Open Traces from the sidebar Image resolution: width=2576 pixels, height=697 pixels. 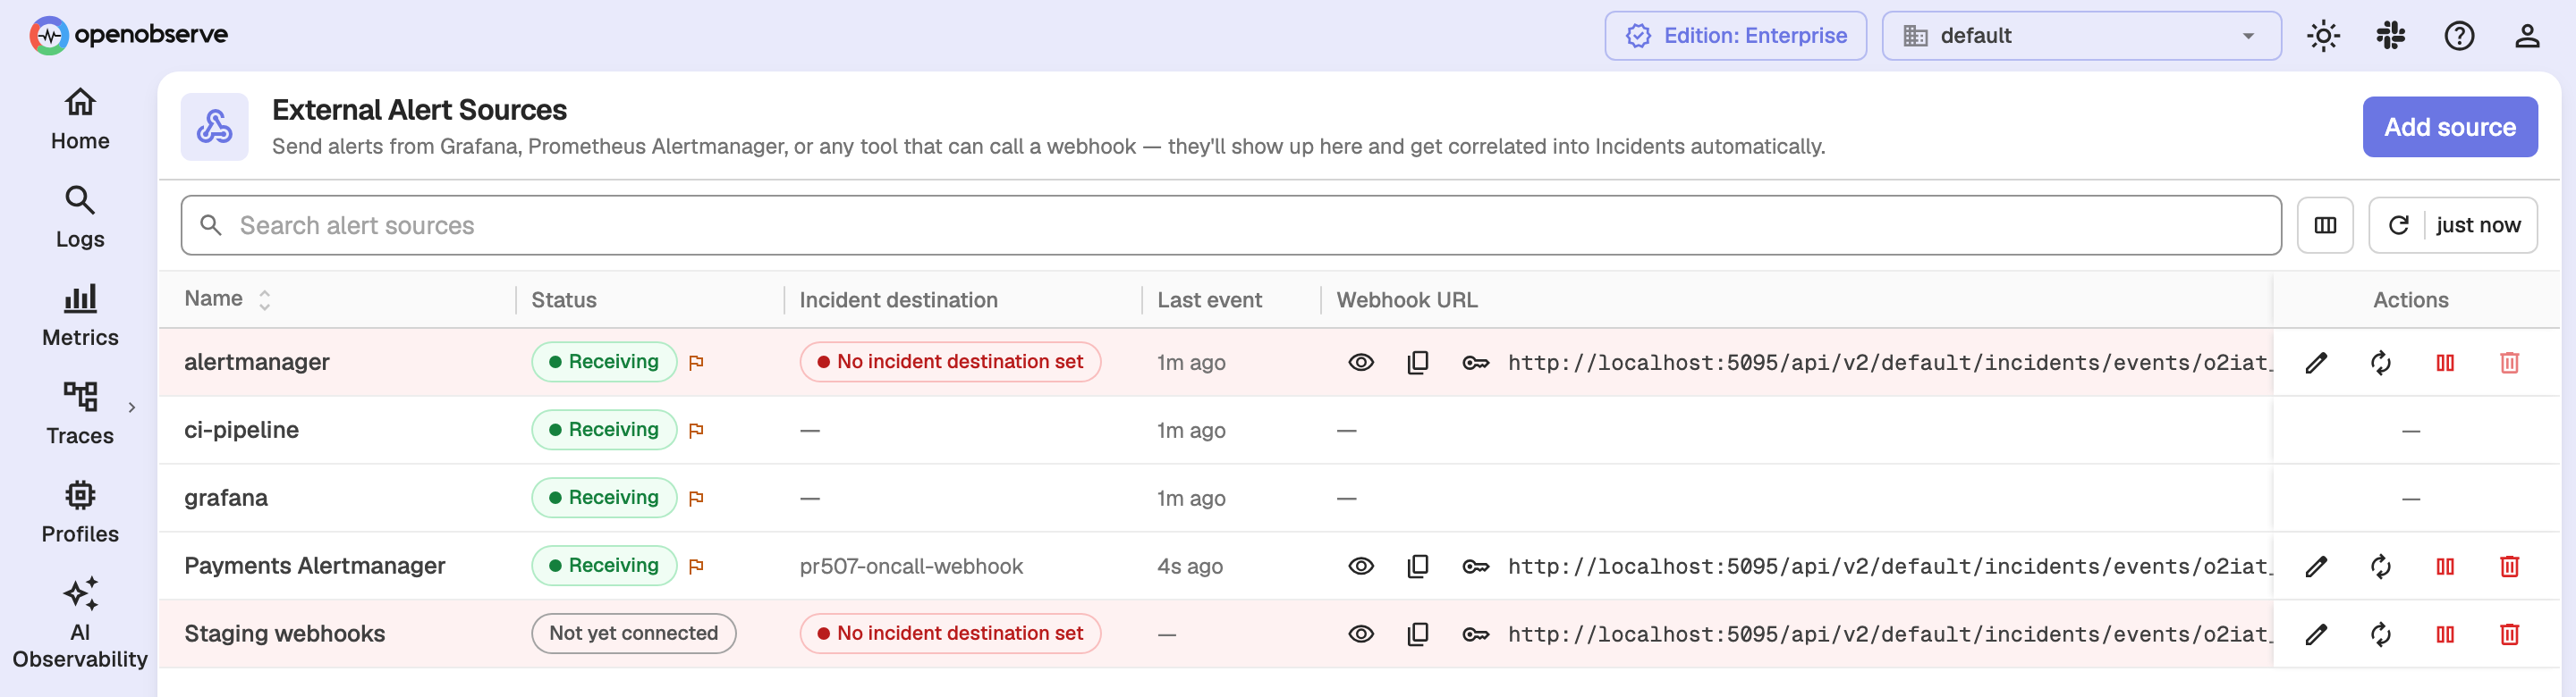pos(80,413)
